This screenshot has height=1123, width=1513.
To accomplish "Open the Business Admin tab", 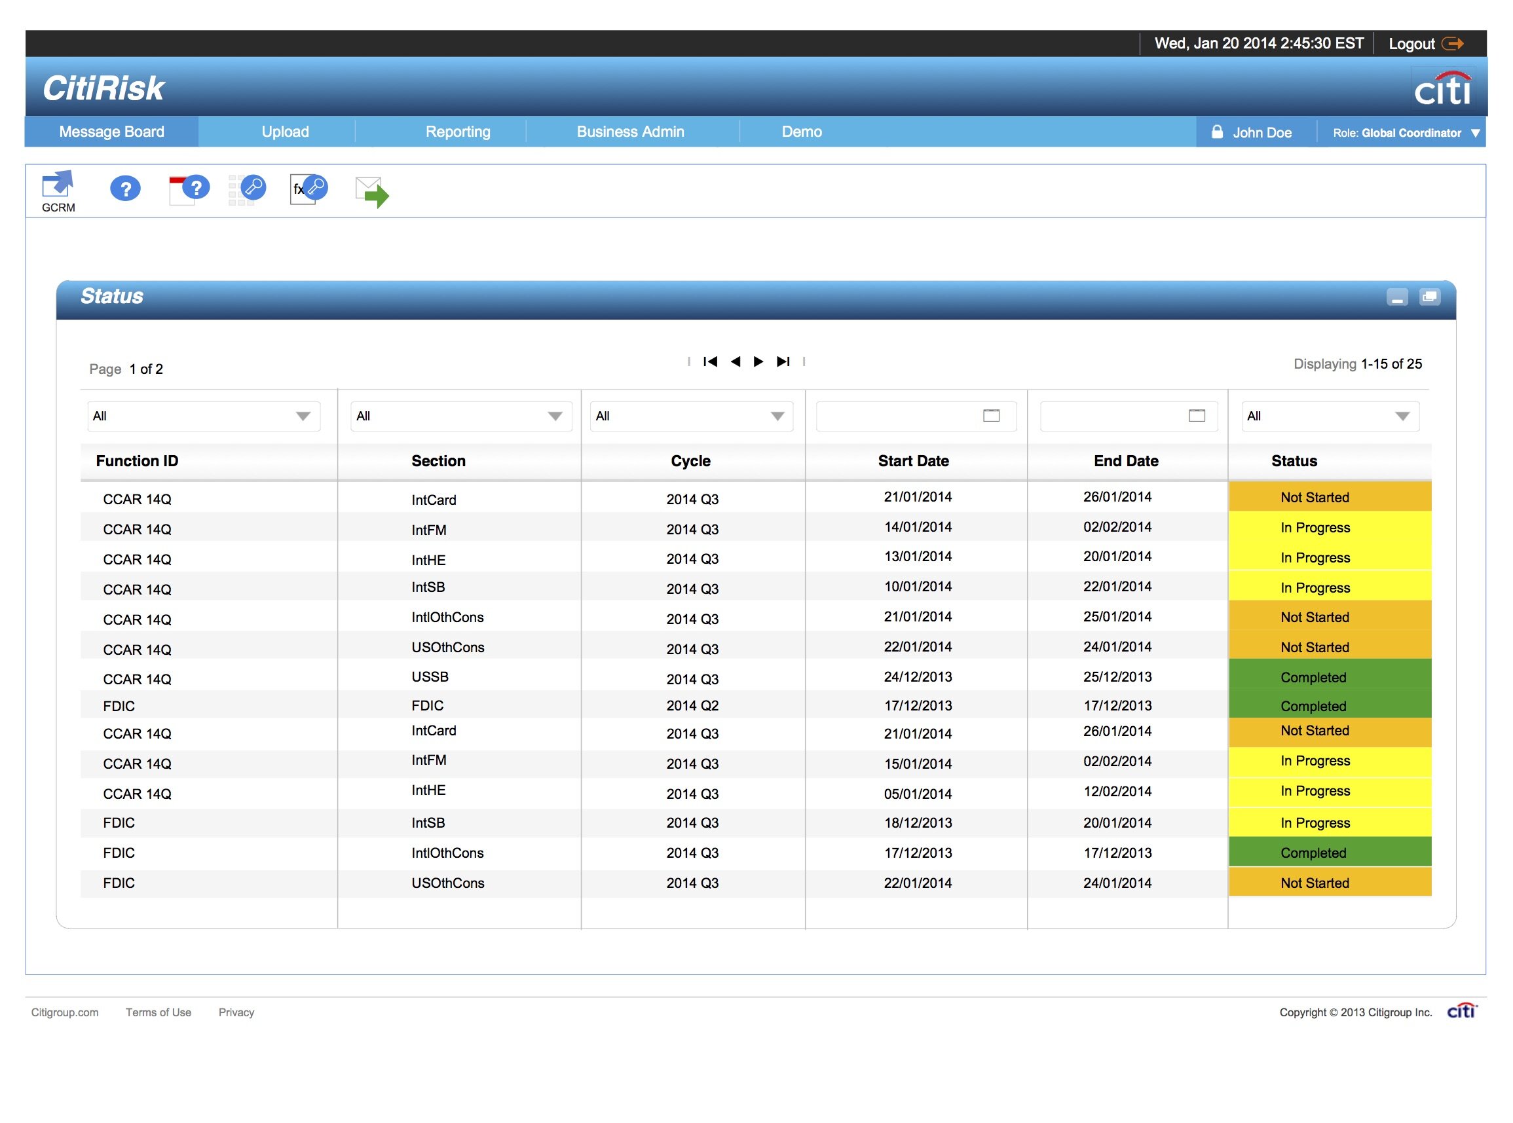I will coord(630,132).
